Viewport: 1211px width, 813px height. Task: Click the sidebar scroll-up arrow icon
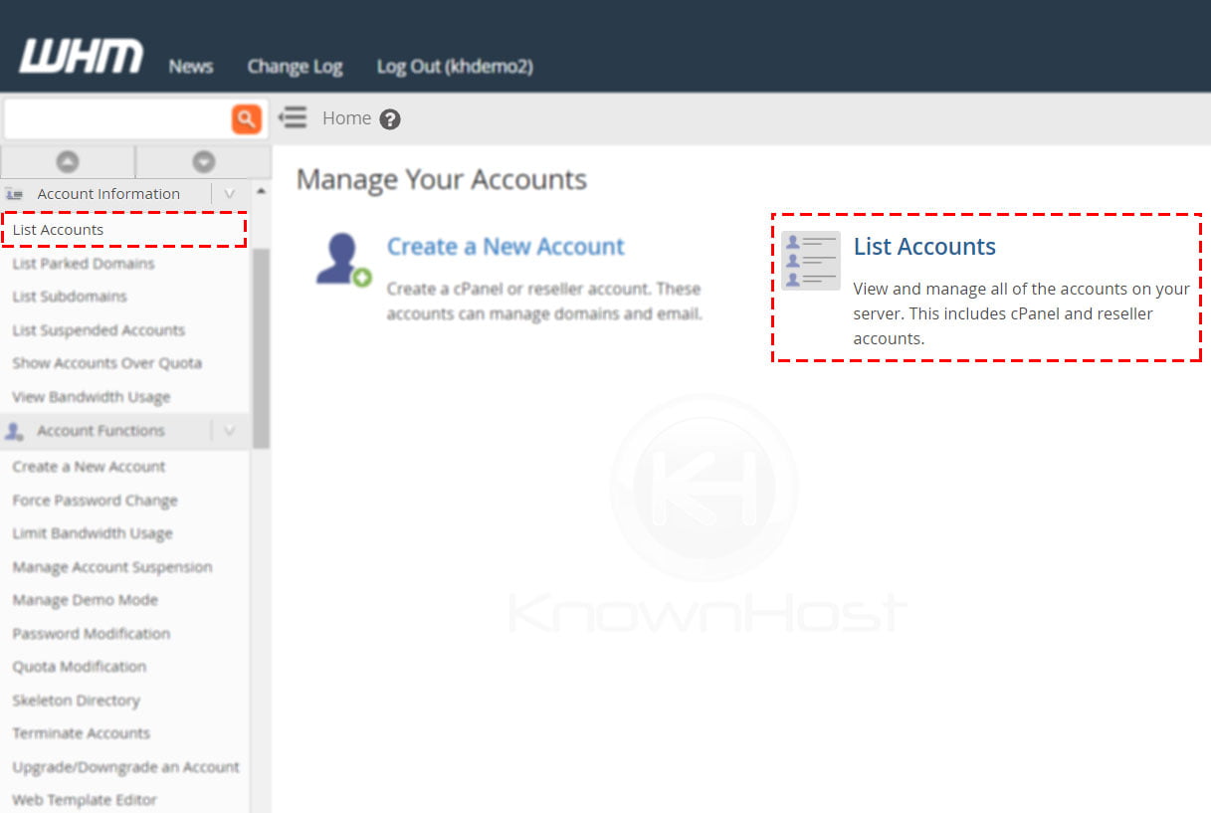pos(67,161)
